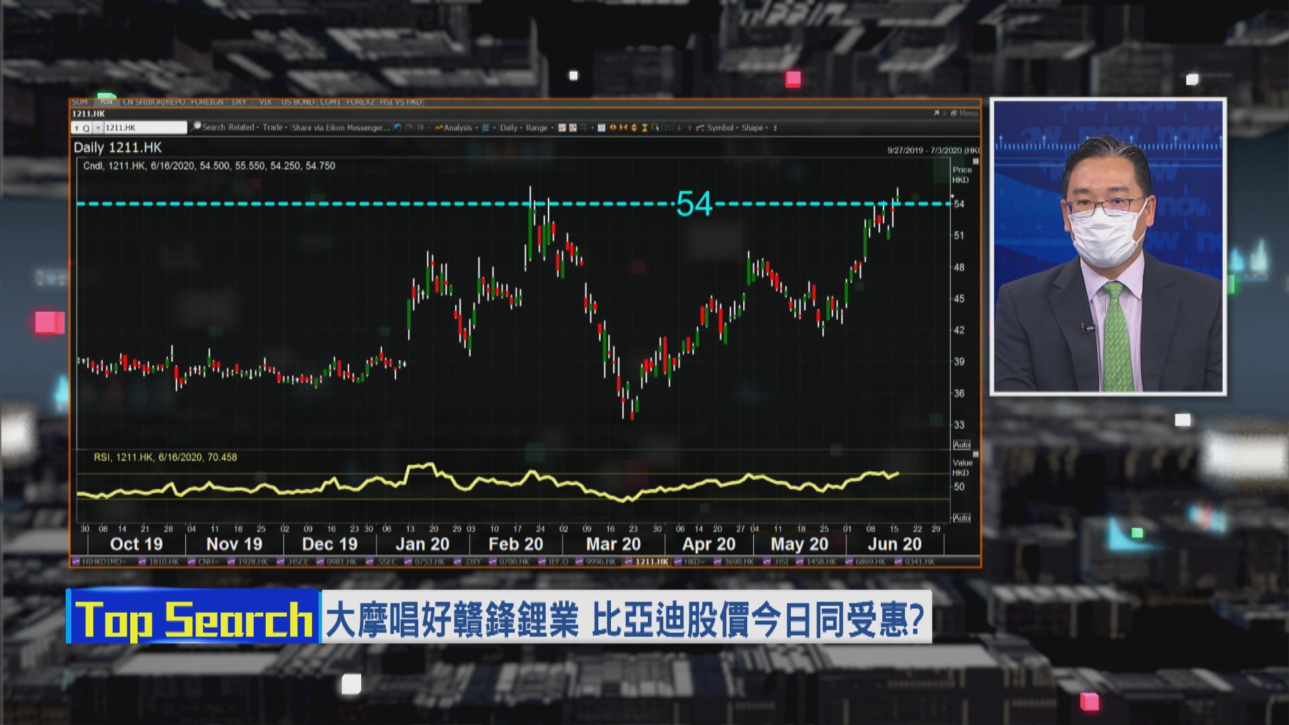
Task: Click the vertical expand arrows icon
Action: coord(634,128)
